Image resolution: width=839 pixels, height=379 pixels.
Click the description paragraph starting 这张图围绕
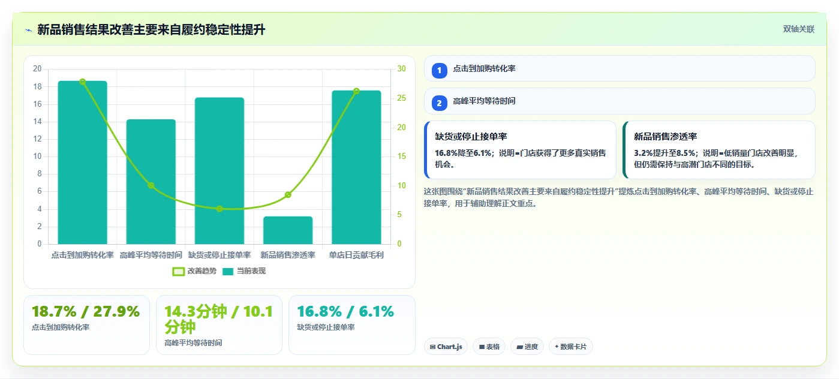pyautogui.click(x=618, y=197)
